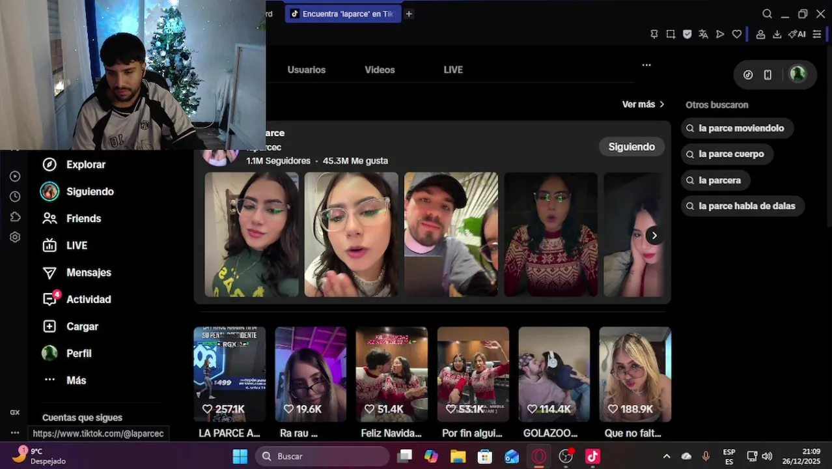Open video with green jersey girl thumbnail
Screen dimensions: 832x469
click(251, 234)
